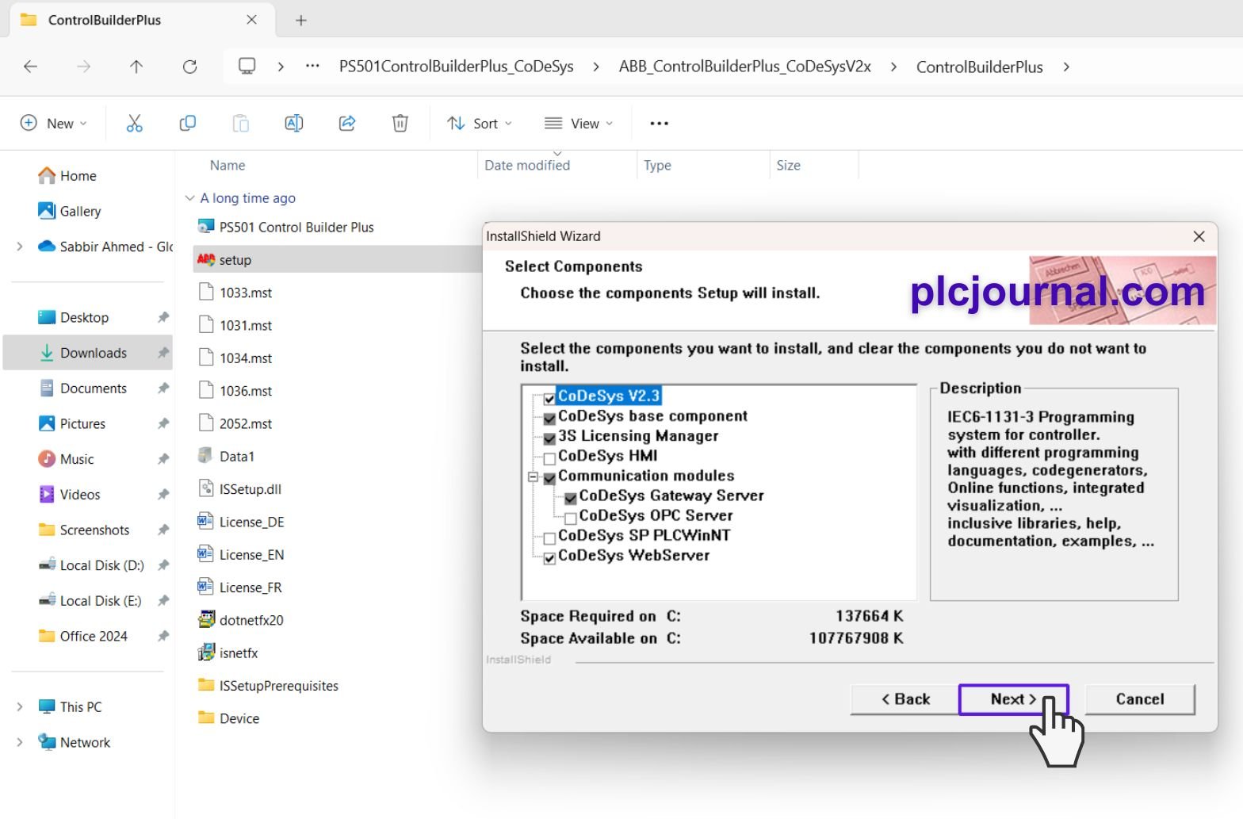
Task: Show hidden breadcrumb folders via ellipsis
Action: 313,67
